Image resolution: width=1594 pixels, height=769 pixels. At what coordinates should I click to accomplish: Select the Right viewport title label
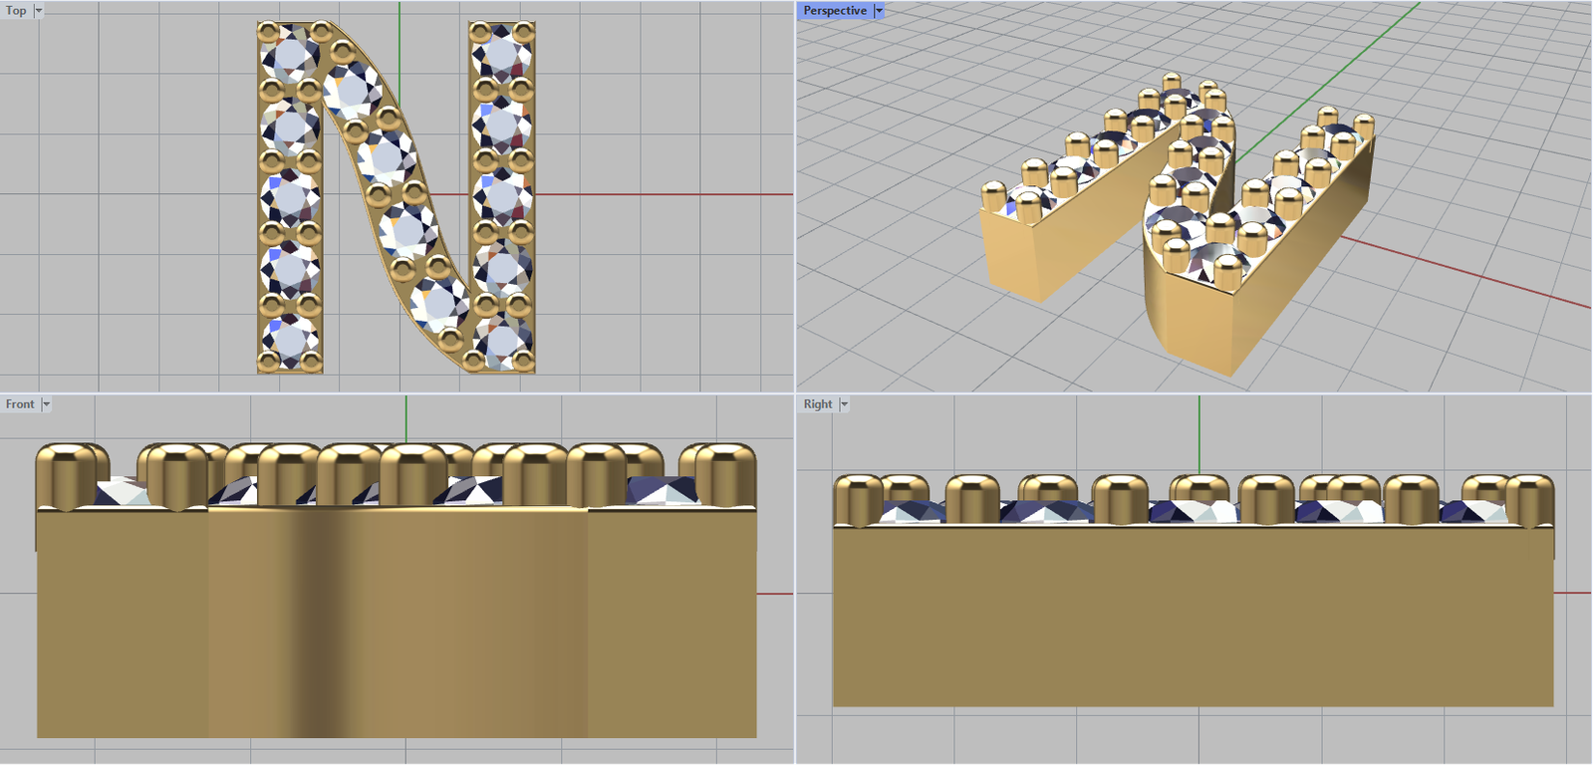[x=817, y=404]
